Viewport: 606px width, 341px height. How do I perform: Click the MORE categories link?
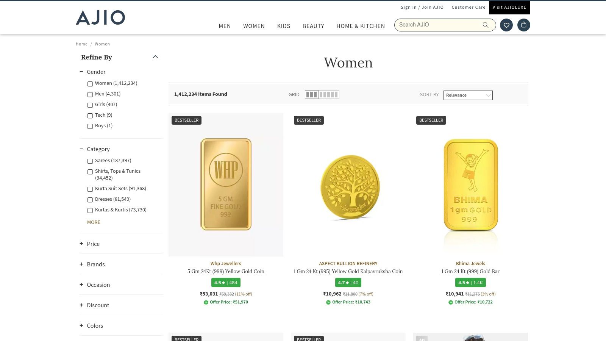coord(94,222)
